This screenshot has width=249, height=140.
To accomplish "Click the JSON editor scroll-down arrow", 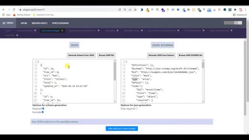I will [x=115, y=101].
